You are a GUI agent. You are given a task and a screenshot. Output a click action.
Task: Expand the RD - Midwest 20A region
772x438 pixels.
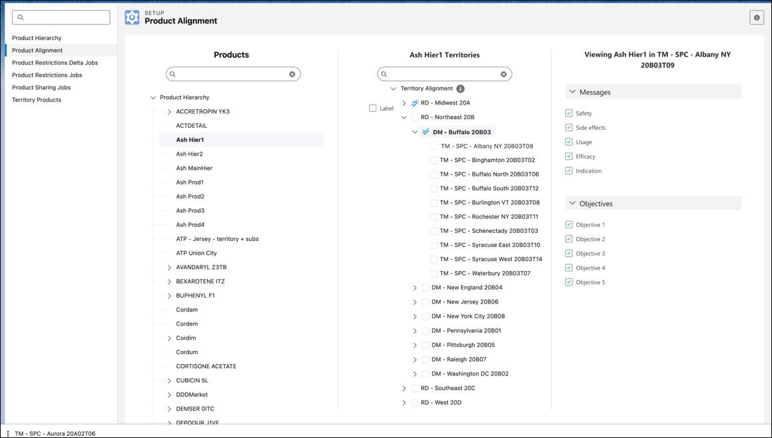(404, 103)
